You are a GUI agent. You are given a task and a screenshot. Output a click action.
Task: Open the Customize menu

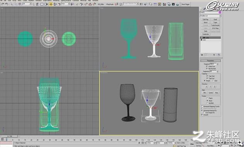point(76,1)
